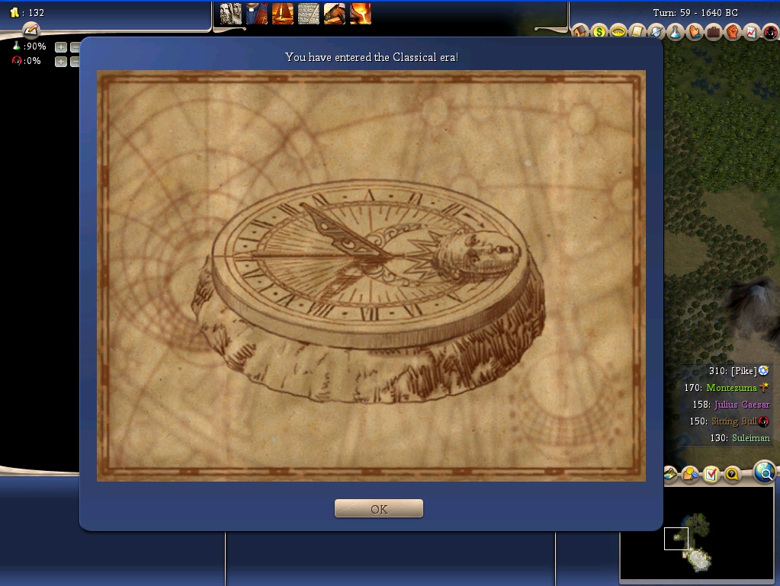Select the stone tablet writing technology icon

[309, 14]
